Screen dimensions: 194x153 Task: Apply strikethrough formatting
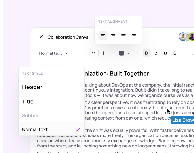point(175,53)
